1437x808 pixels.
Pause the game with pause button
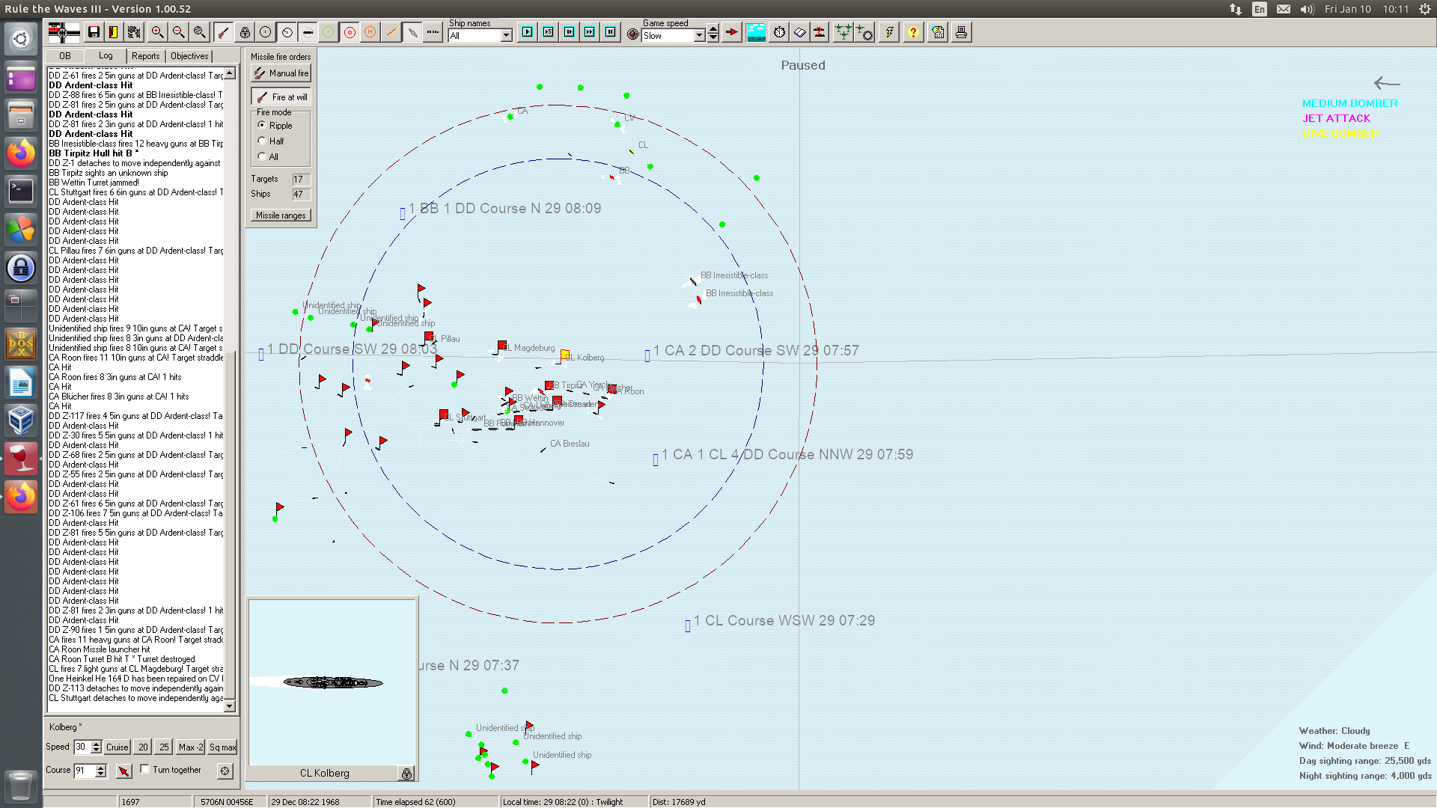point(611,32)
